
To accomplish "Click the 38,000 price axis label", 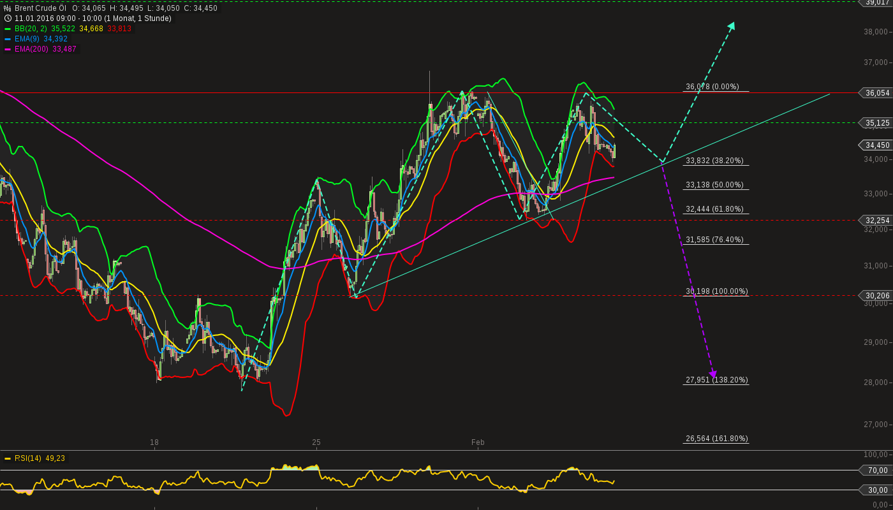I will [877, 32].
